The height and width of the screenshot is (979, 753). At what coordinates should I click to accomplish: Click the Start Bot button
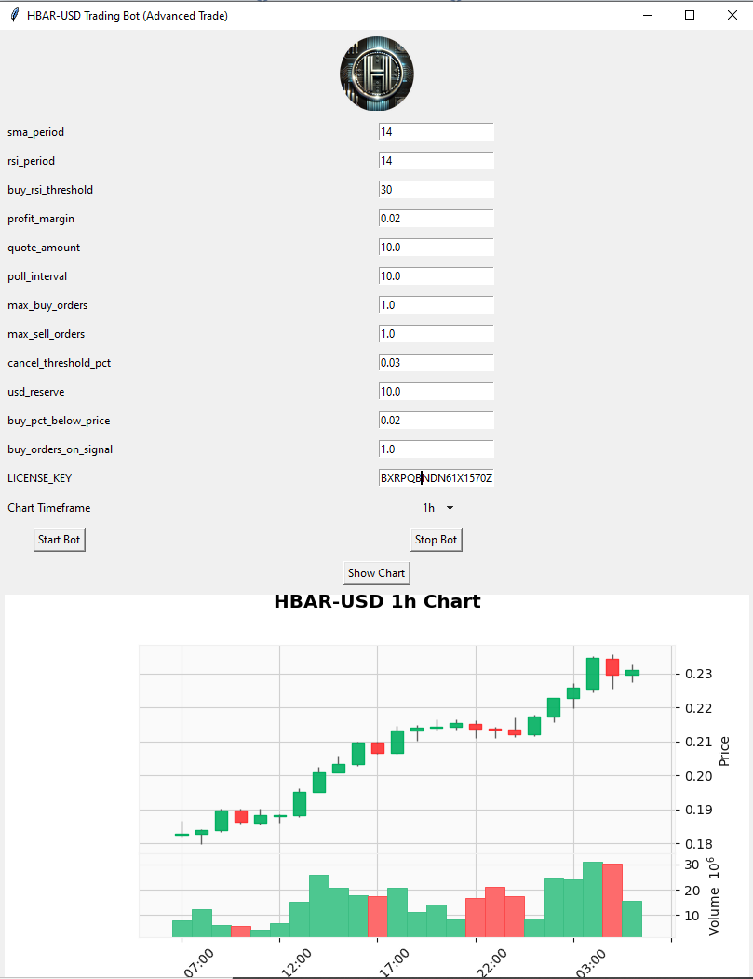coord(59,539)
